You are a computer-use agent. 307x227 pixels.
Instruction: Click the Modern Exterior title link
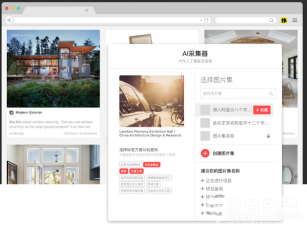(29, 113)
